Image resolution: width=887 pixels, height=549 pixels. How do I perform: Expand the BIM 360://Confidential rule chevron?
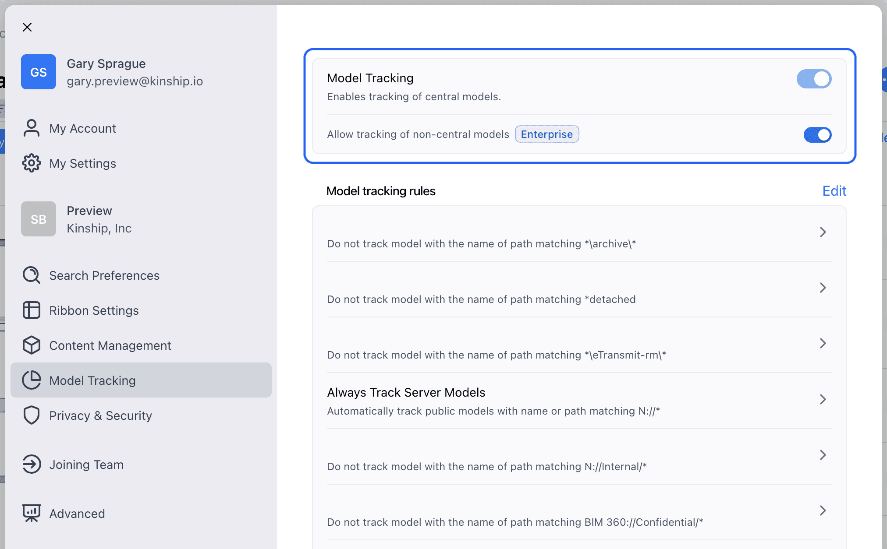coord(823,510)
